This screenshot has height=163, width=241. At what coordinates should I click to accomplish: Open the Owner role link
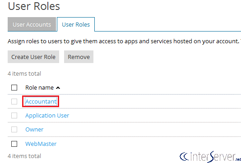(x=34, y=129)
